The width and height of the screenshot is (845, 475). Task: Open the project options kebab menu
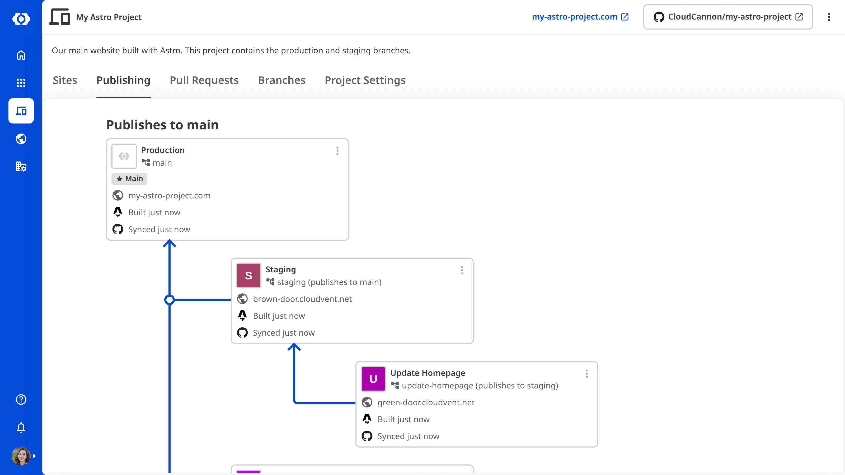click(829, 17)
